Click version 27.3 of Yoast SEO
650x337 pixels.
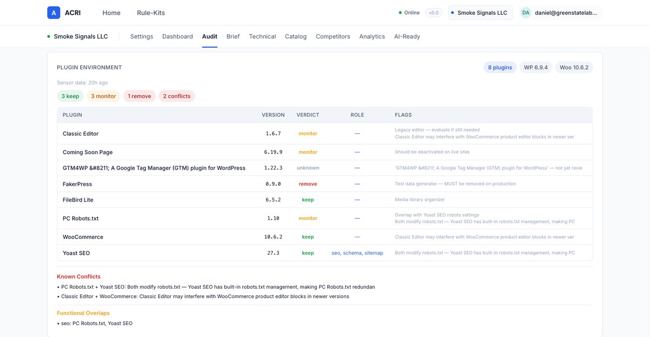pos(273,253)
